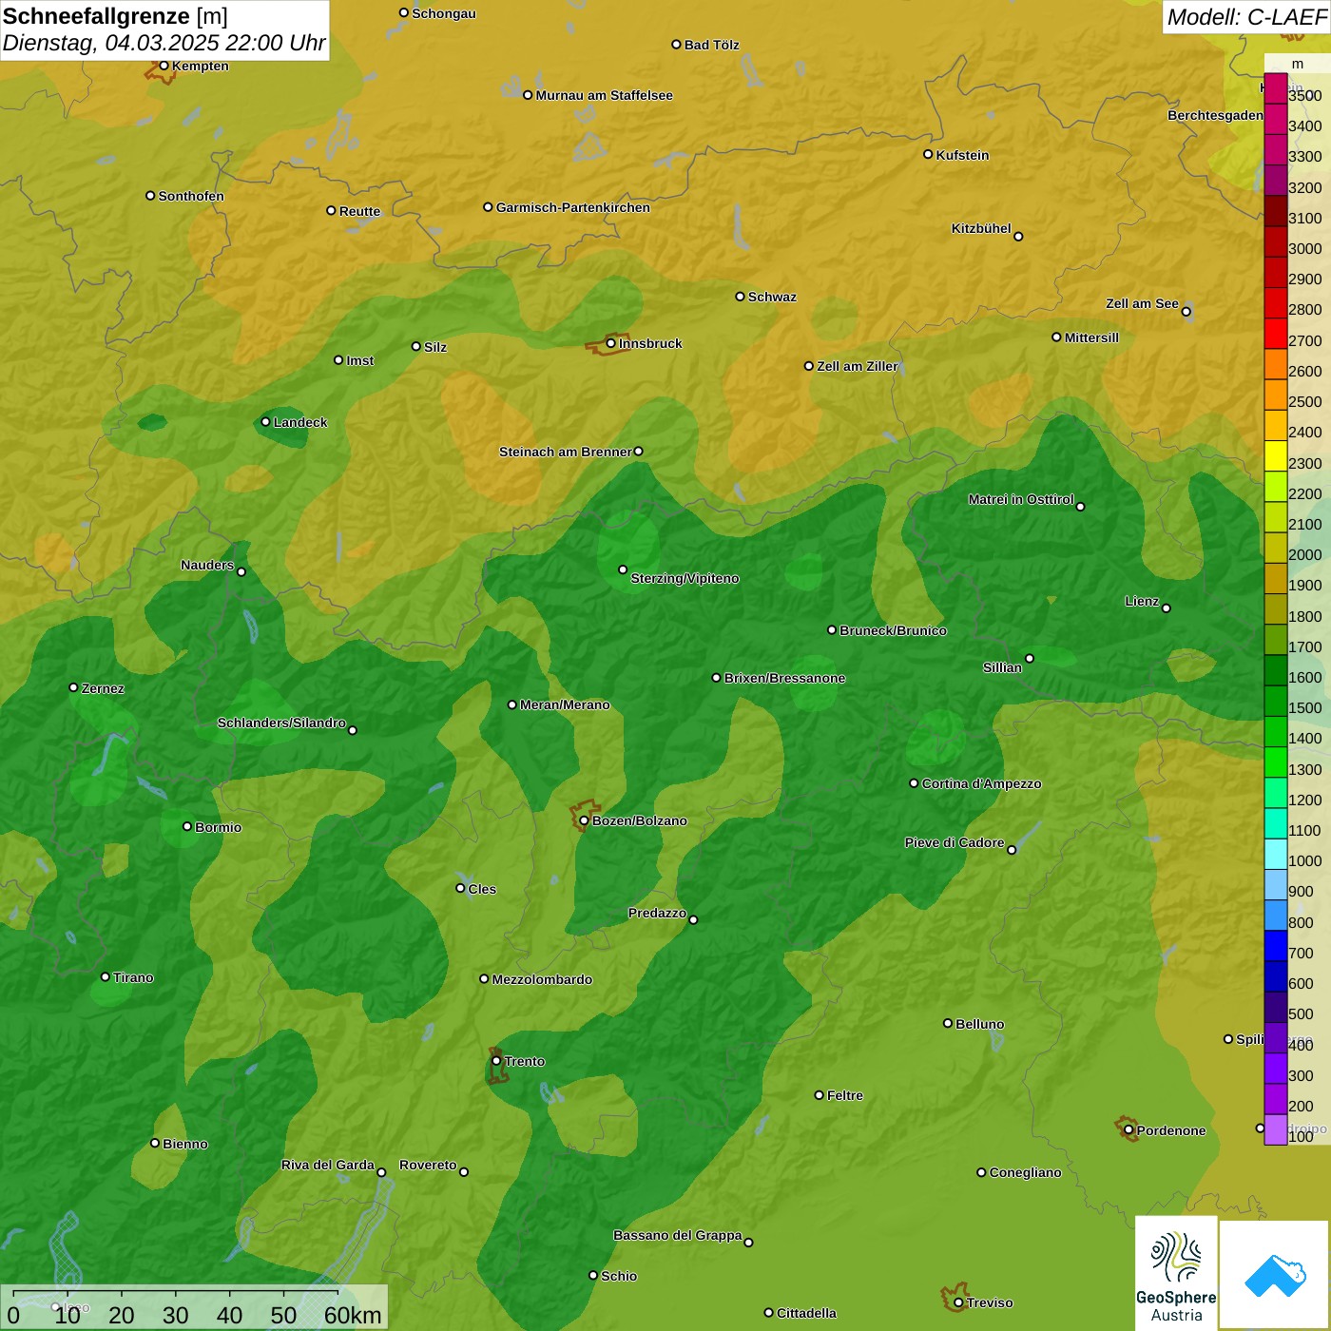The width and height of the screenshot is (1331, 1331).
Task: Click the Sillian label
Action: pyautogui.click(x=1002, y=667)
